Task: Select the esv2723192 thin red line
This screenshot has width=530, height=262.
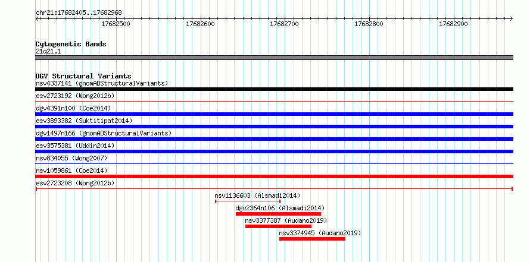Action: (274, 101)
